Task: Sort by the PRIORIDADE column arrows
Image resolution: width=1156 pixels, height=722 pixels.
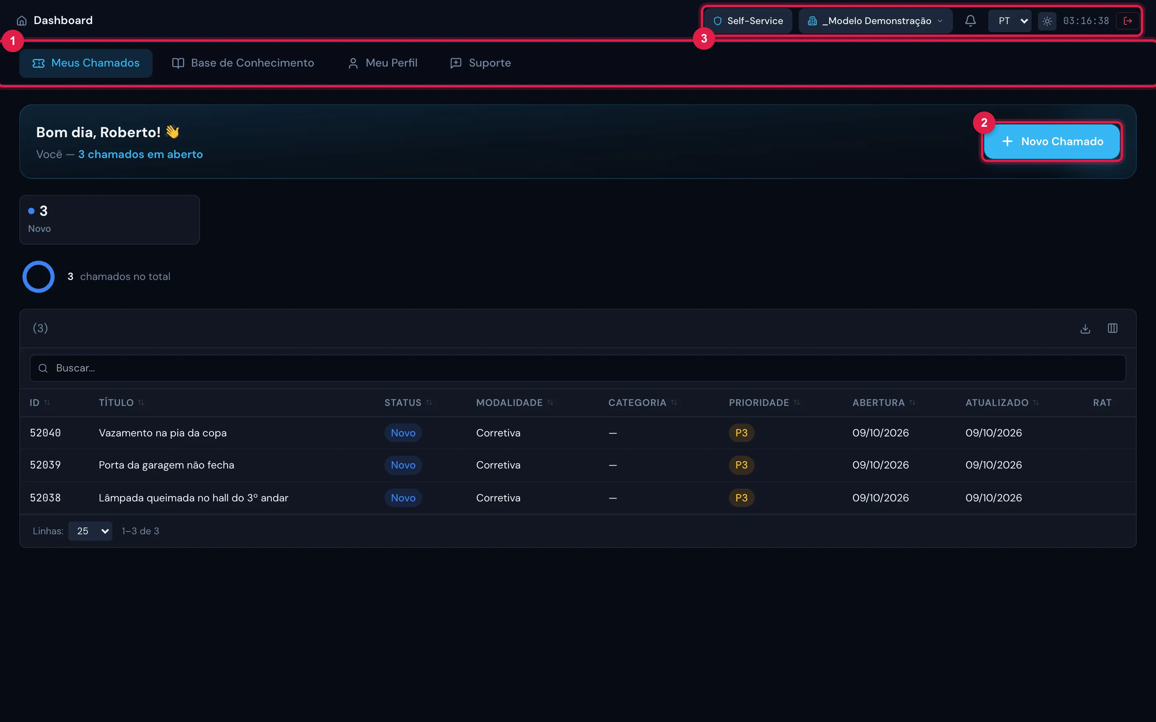Action: pos(797,403)
